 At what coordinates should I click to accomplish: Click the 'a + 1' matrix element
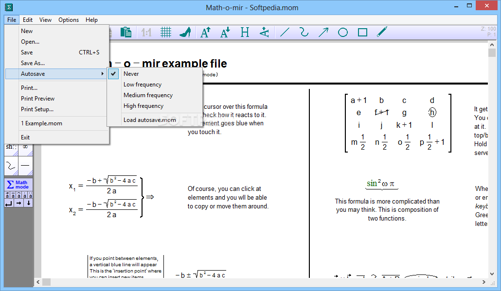(358, 100)
